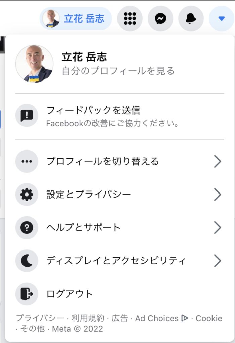Collapse the account menu with the top arrow
235x343 pixels.
coord(222,18)
